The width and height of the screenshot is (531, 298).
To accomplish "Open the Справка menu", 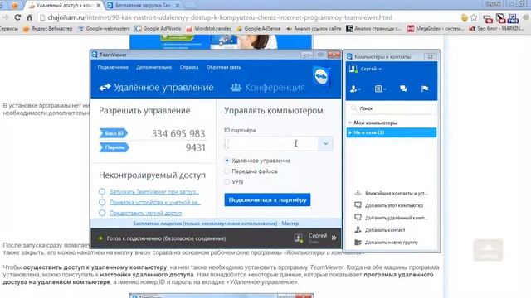I will (x=189, y=67).
